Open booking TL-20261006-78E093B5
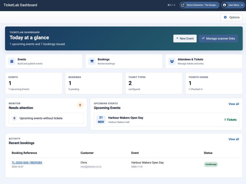 (x=27, y=162)
